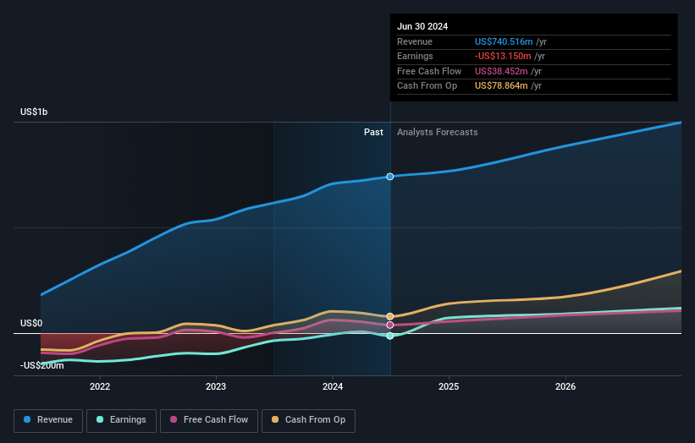Click the 'Earnings' row label in tooltip

point(415,56)
